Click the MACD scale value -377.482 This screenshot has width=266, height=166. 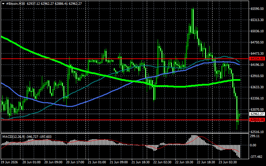[256, 157]
